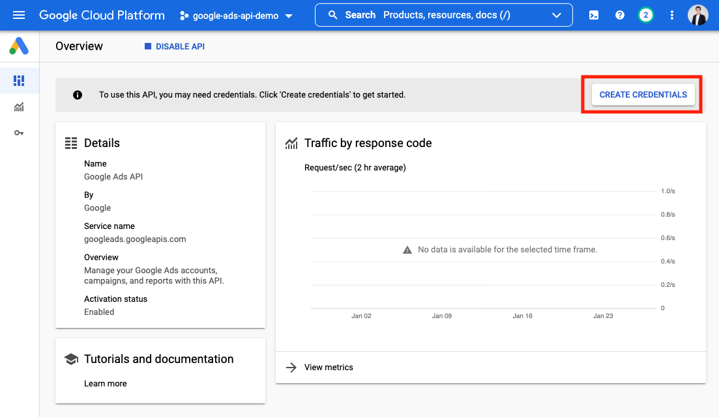Viewport: 719px width, 417px height.
Task: Click the Jan 09 axis label
Action: pos(441,316)
